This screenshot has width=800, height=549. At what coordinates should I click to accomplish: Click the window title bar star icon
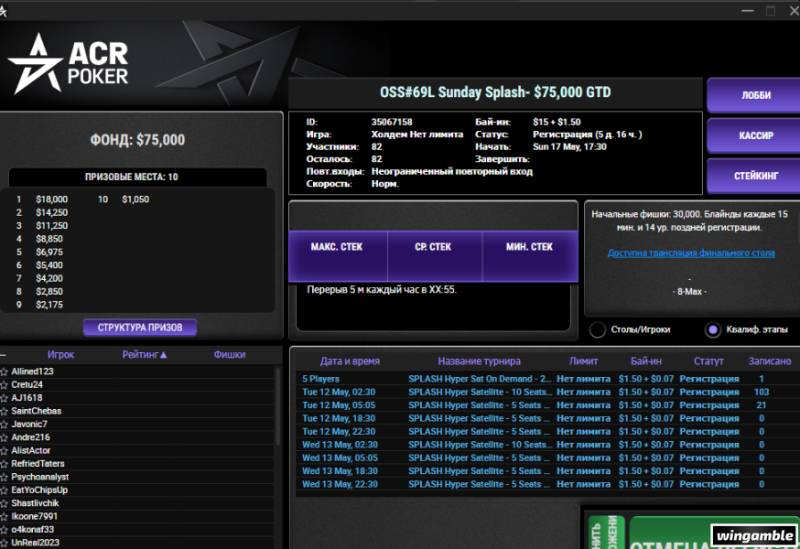pyautogui.click(x=3, y=11)
